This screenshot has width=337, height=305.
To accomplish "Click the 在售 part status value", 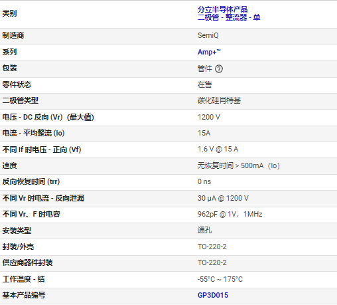I will [x=204, y=84].
